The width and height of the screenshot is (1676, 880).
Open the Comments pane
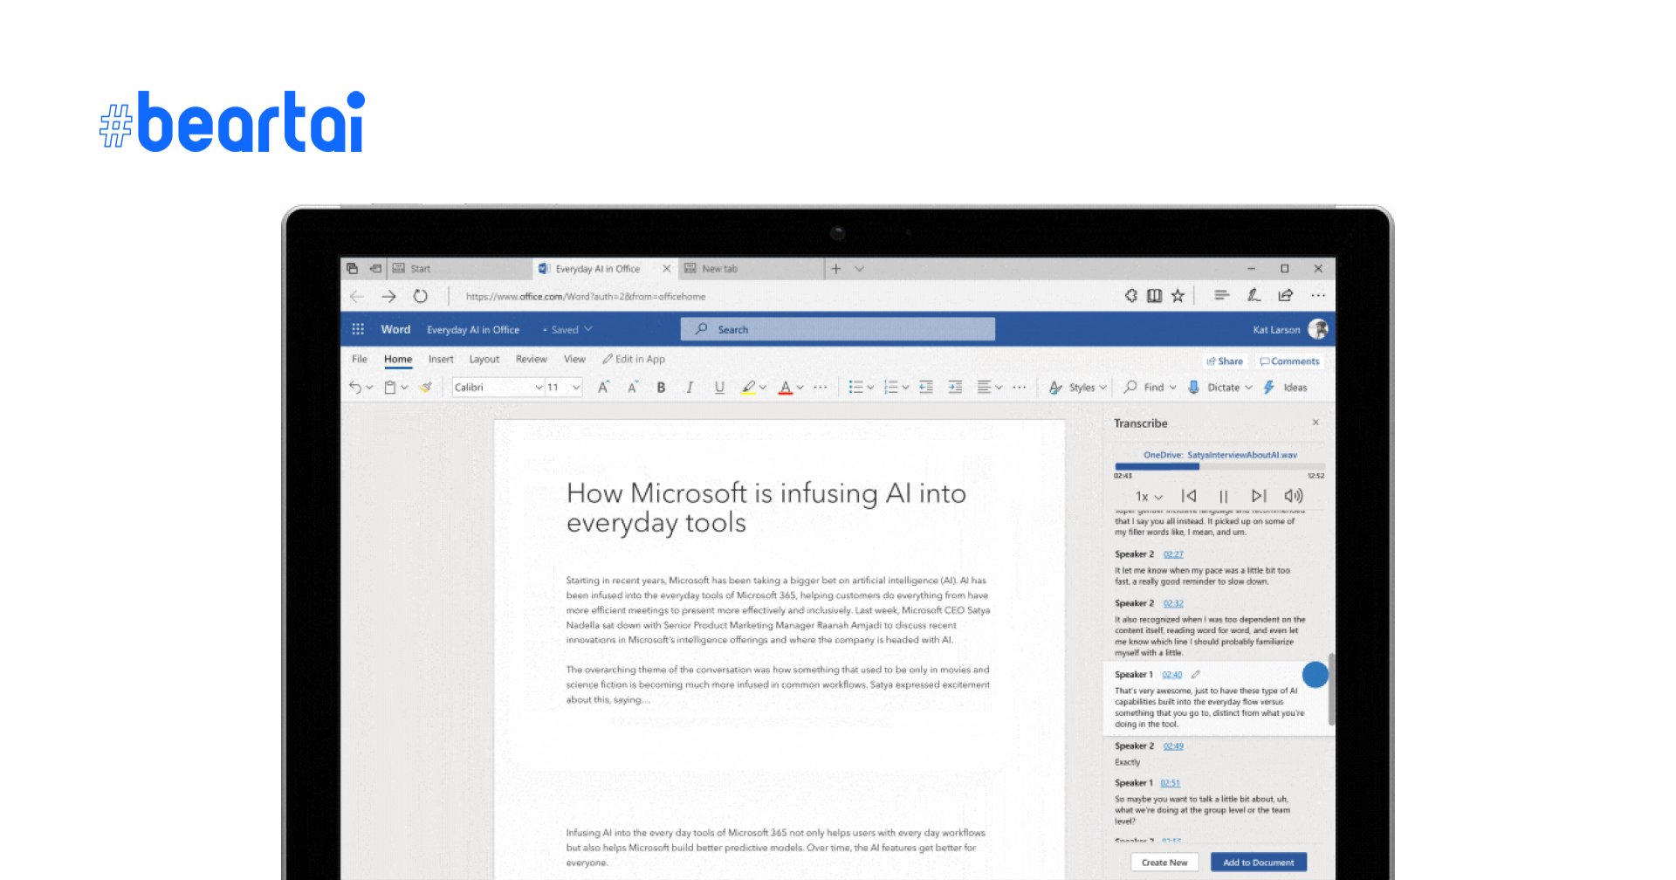click(1289, 361)
